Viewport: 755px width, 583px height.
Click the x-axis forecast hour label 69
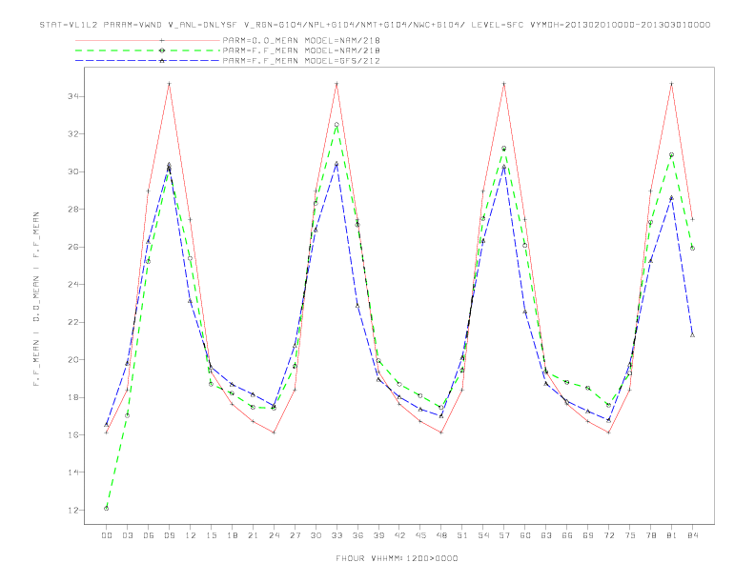click(588, 535)
